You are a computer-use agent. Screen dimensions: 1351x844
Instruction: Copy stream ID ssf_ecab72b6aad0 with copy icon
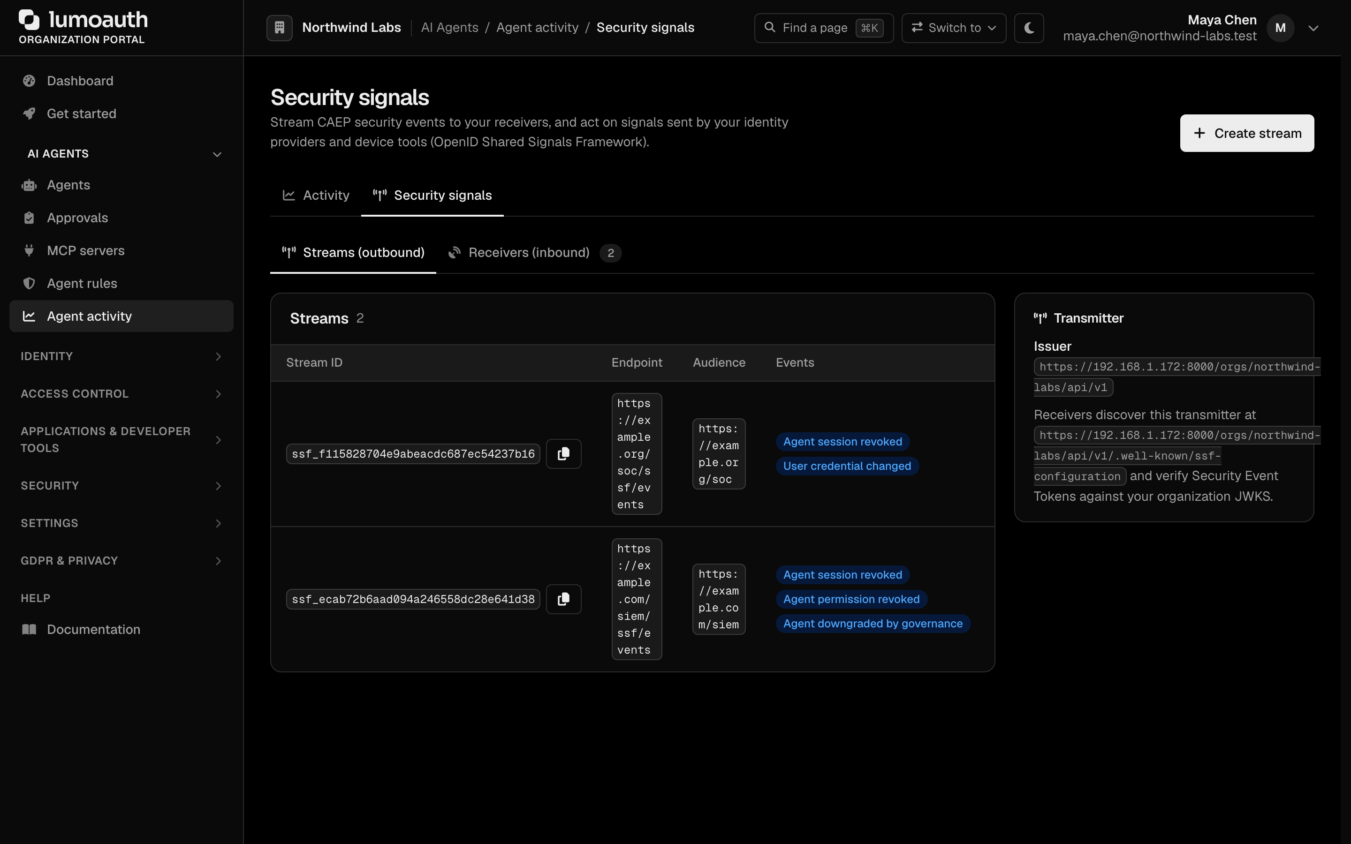tap(563, 599)
